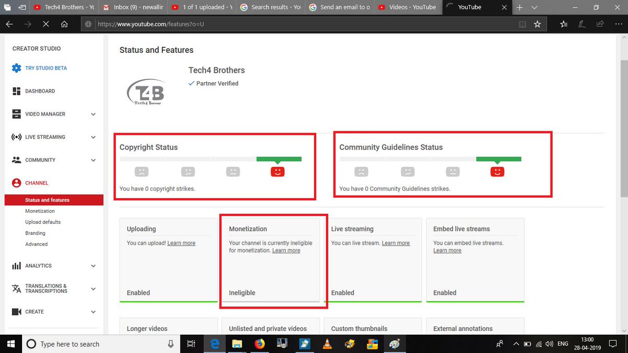Switch to the Videos - YouTube tab
The height and width of the screenshot is (353, 628).
coord(408,7)
